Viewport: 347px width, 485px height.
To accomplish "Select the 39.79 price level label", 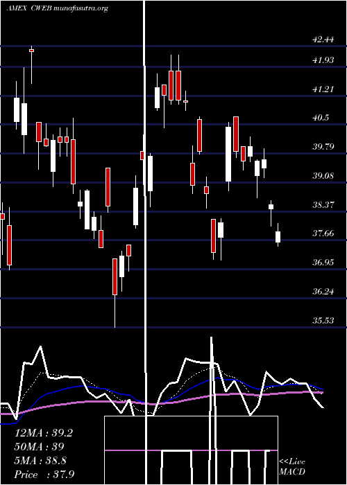I will coord(323,146).
